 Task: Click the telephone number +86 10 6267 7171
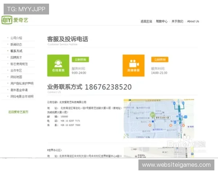click(x=70, y=121)
